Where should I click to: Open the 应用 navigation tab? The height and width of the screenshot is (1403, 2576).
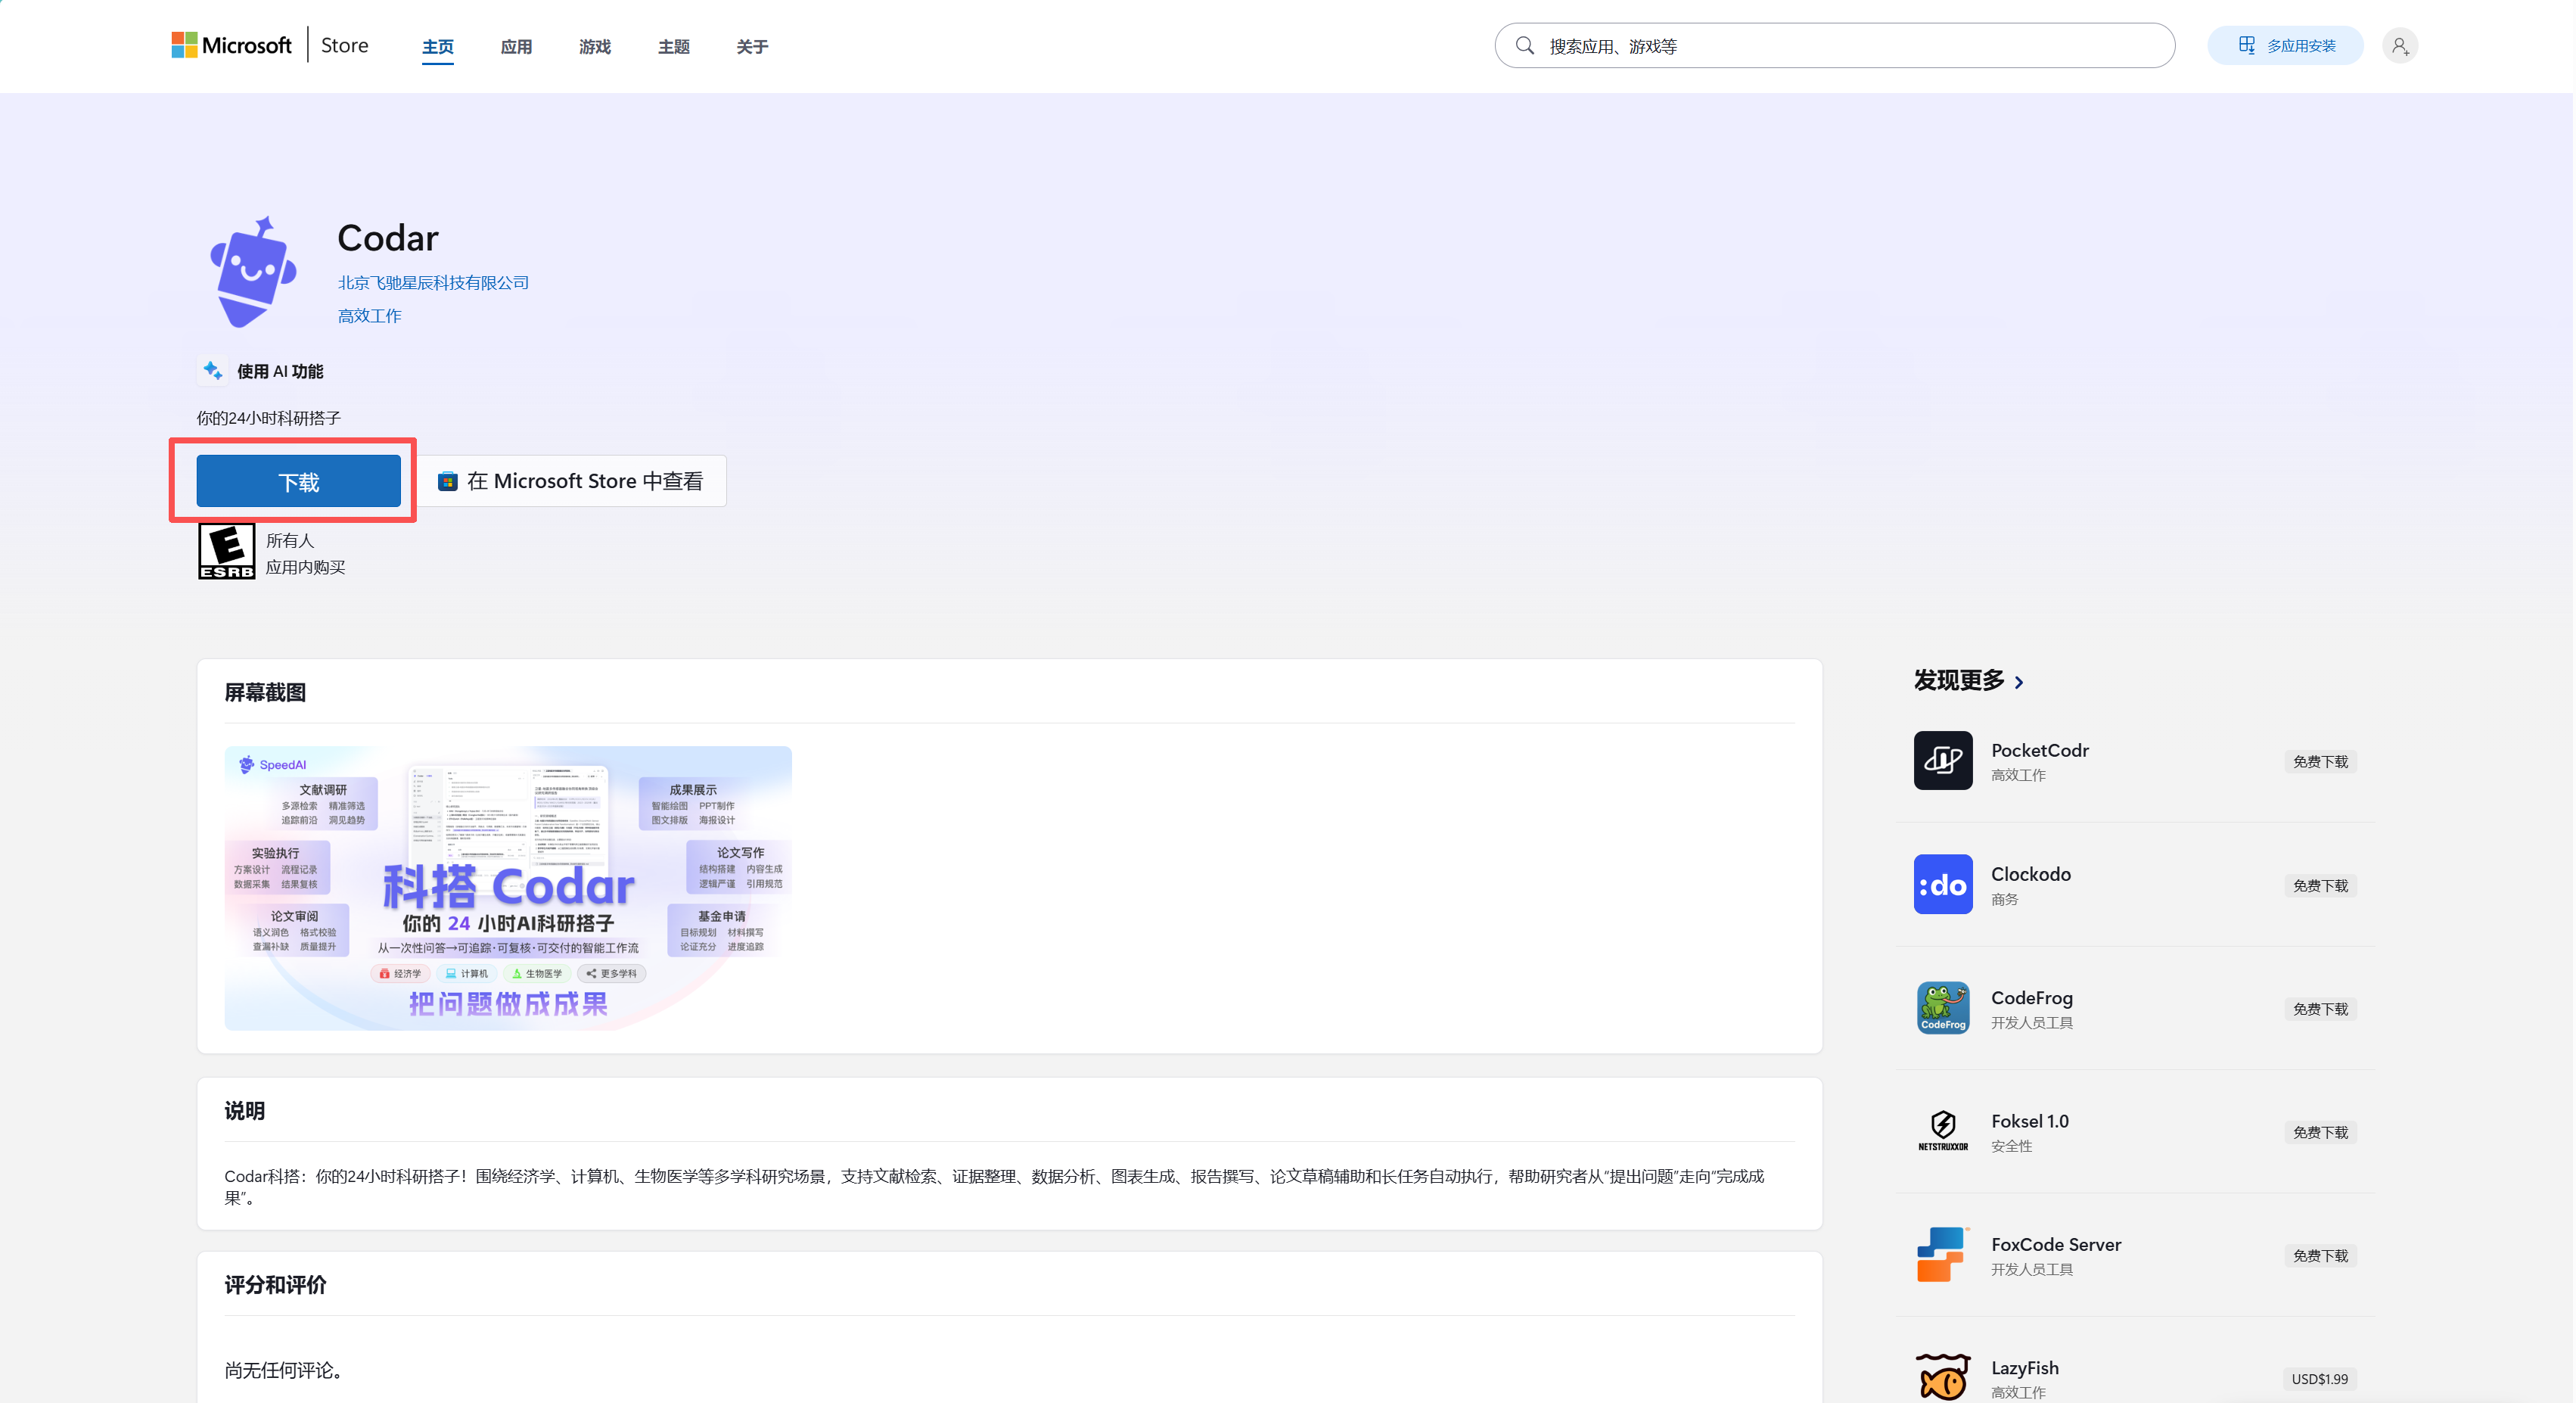tap(516, 47)
